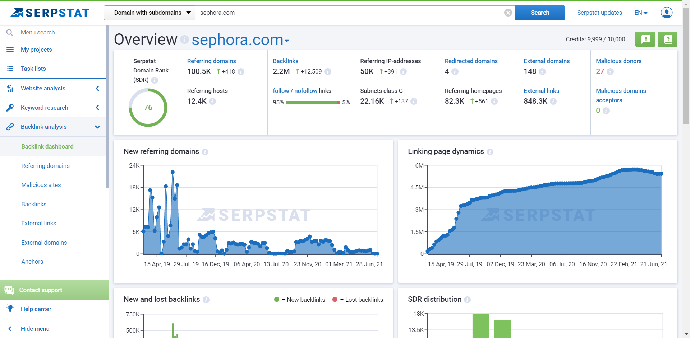Click info icon next to Malicious donors 27

[610, 72]
